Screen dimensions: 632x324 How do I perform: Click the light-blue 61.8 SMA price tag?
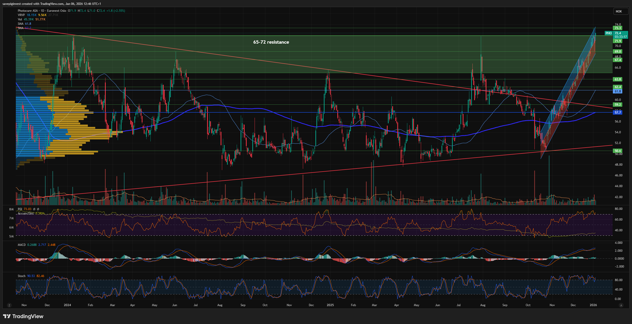[618, 91]
